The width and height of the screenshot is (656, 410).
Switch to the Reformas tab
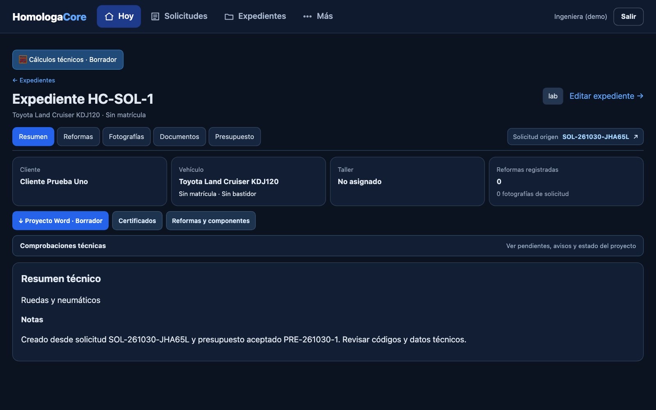(x=78, y=137)
